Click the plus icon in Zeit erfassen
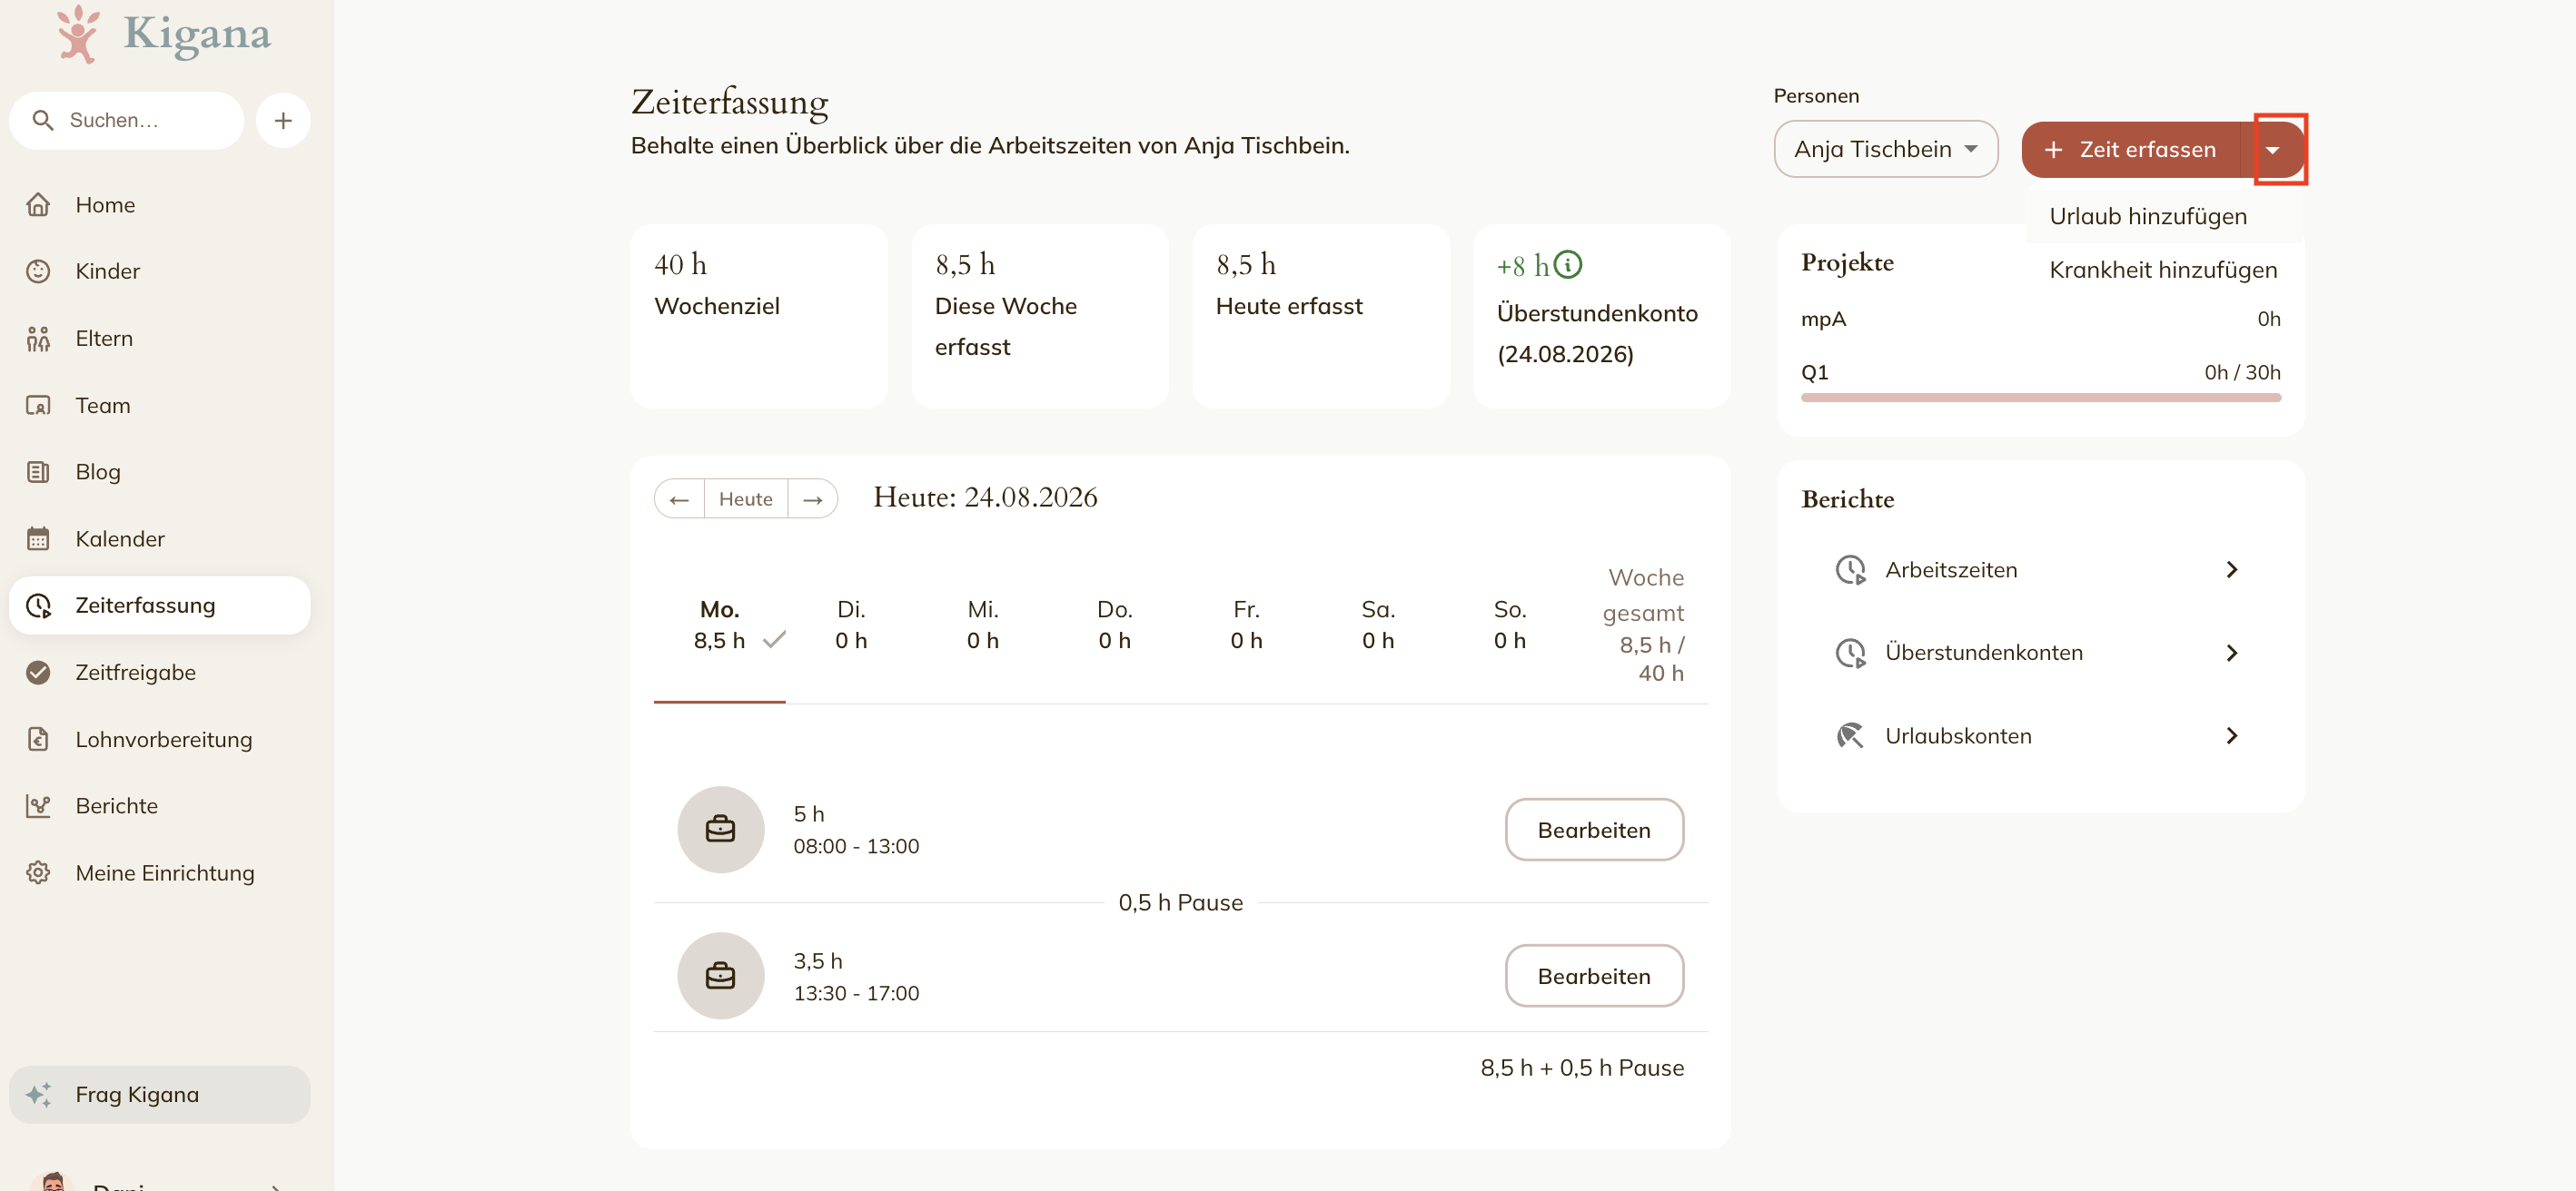This screenshot has width=2576, height=1191. click(2053, 150)
